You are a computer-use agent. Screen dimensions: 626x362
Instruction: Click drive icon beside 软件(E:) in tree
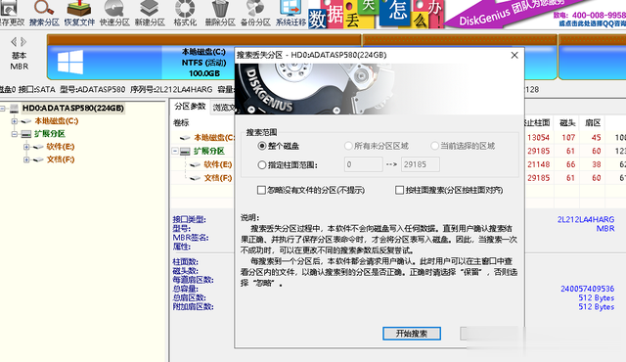coord(38,147)
